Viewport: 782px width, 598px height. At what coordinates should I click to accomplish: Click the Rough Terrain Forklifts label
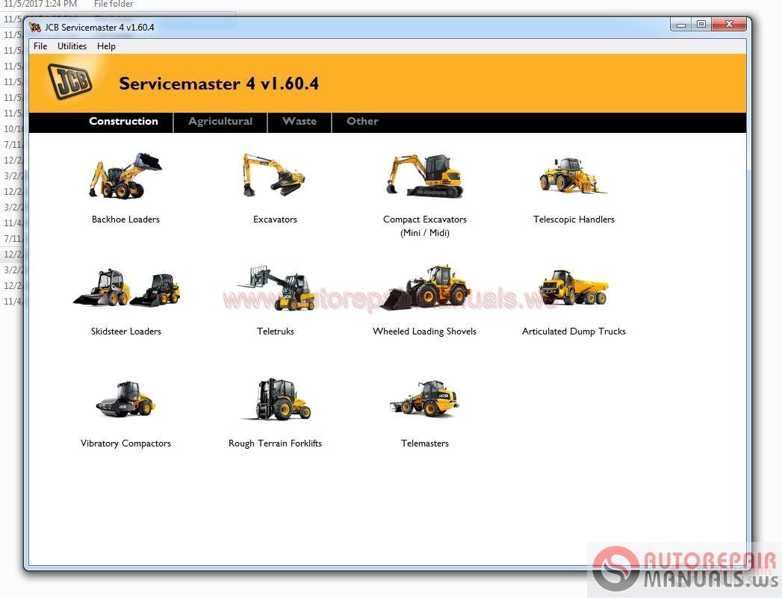click(x=275, y=443)
